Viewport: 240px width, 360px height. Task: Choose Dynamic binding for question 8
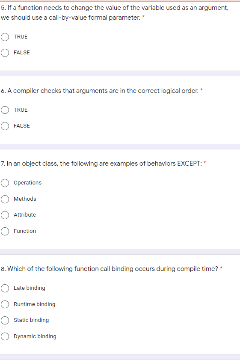pos(5,336)
